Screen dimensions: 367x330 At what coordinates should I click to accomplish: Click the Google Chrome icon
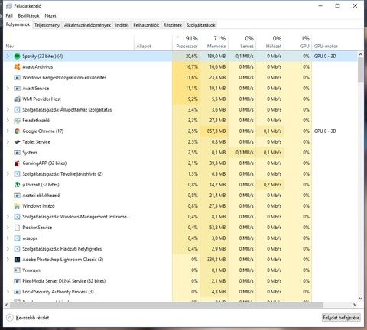pos(17,131)
